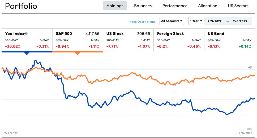
Task: Click the start date 2/9/2022 field
Action: tap(215, 21)
